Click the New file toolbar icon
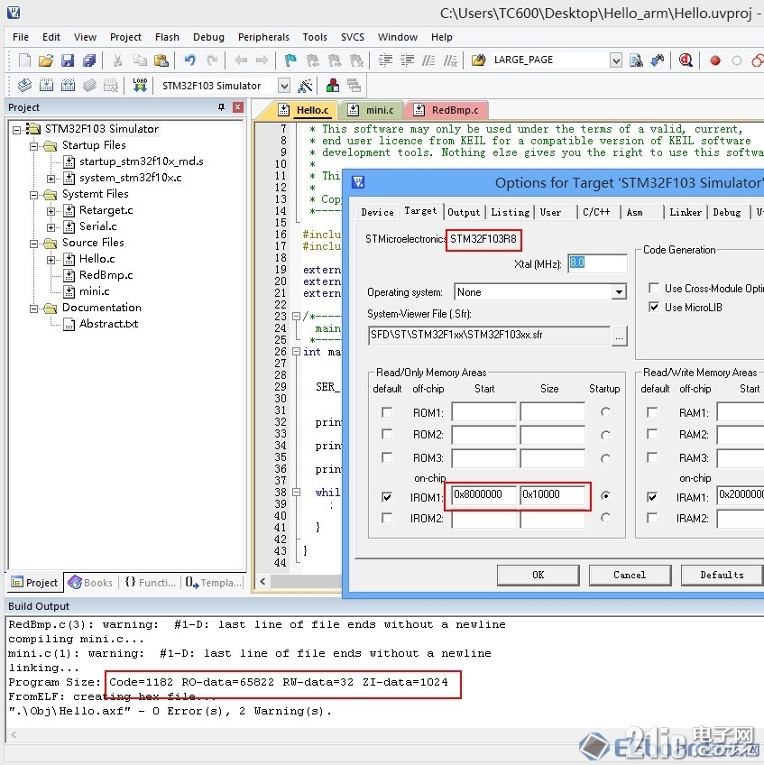764x765 pixels. click(x=24, y=60)
